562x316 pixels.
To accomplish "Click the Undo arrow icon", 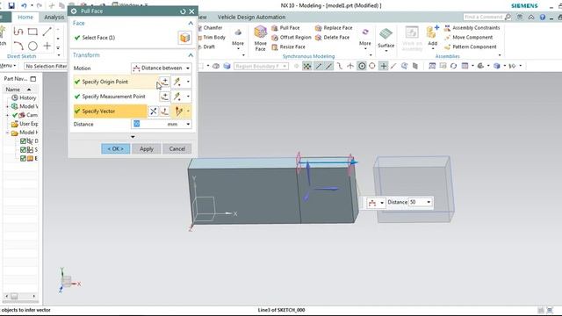I will [x=24, y=5].
